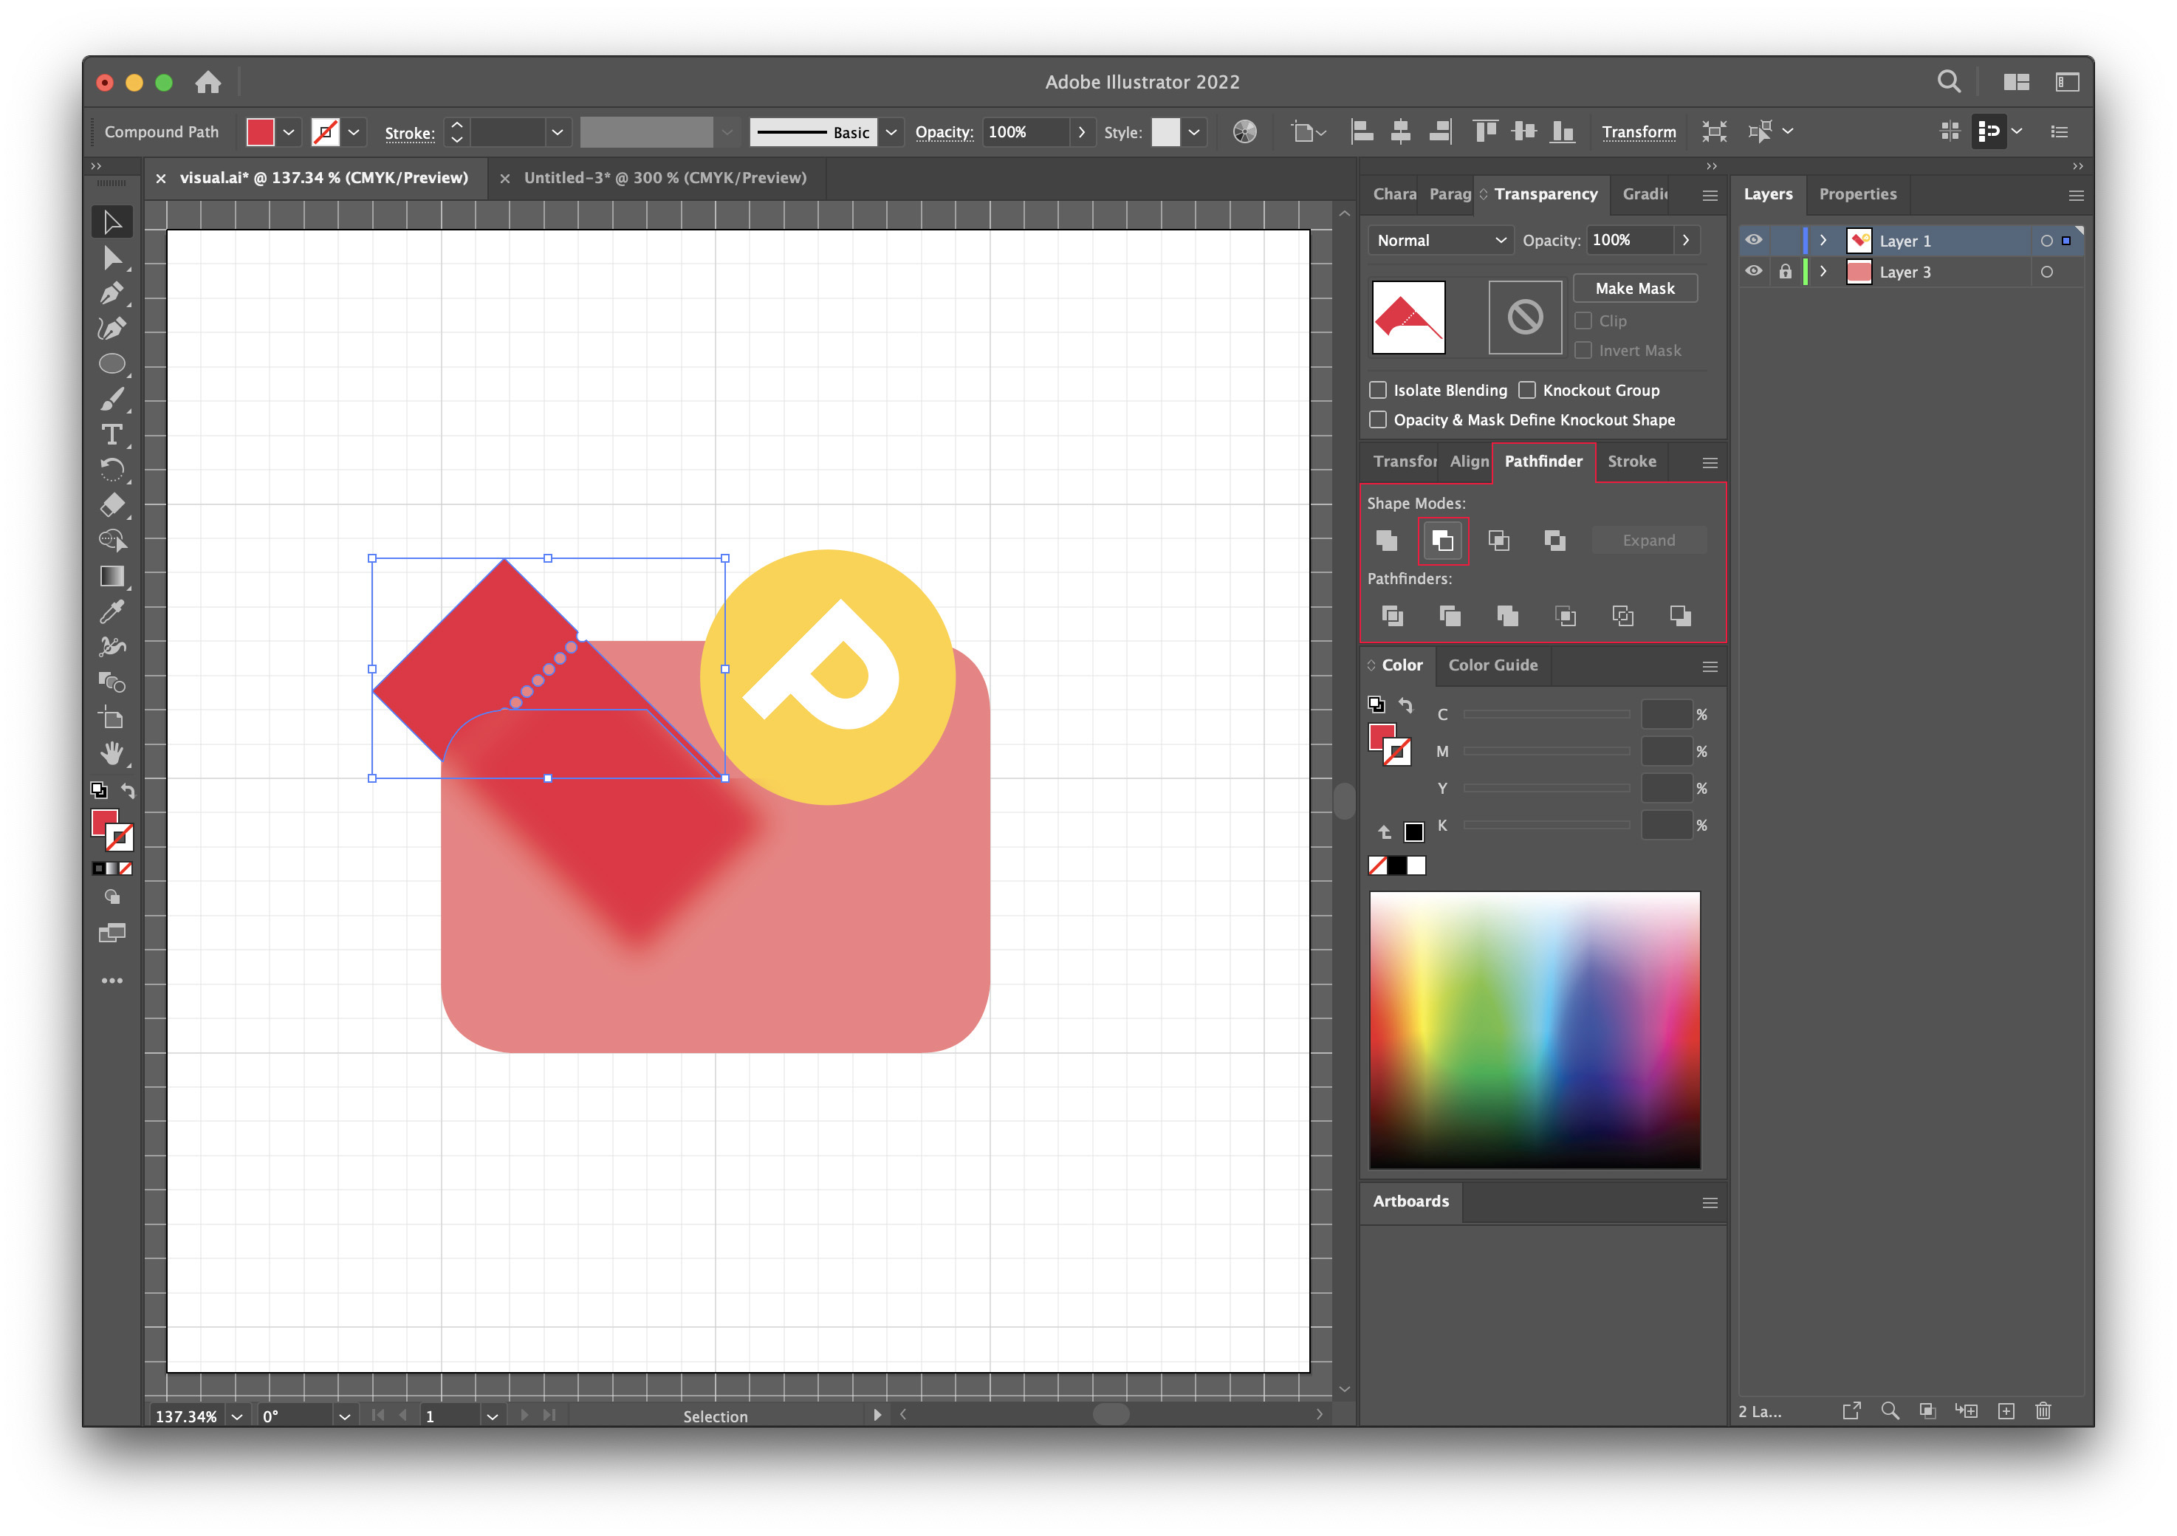The image size is (2177, 1536).
Task: Select the Ellipse tool
Action: tap(112, 364)
